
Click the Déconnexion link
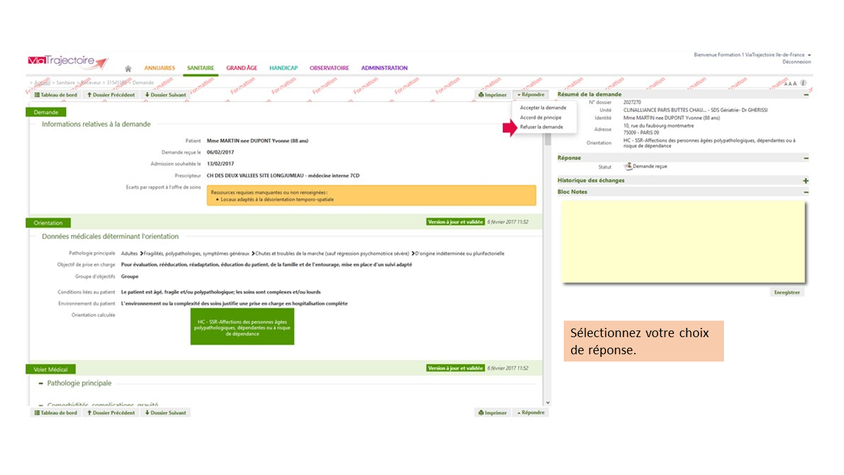797,62
